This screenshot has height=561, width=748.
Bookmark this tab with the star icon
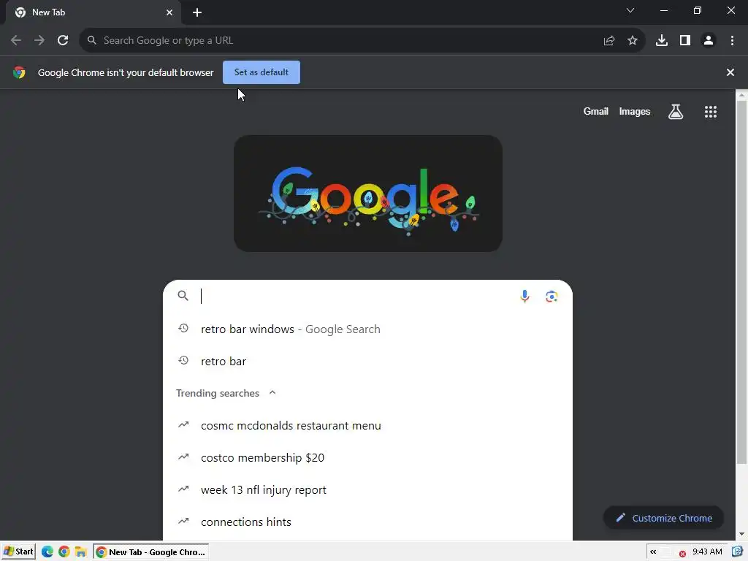633,41
